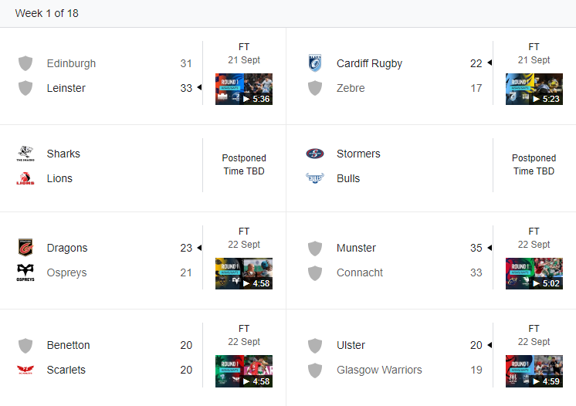The image size is (576, 406).
Task: Play Benetton vs Scarlets highlights video
Action: (244, 371)
